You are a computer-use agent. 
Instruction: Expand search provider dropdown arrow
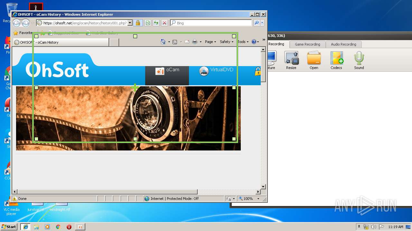coord(262,23)
